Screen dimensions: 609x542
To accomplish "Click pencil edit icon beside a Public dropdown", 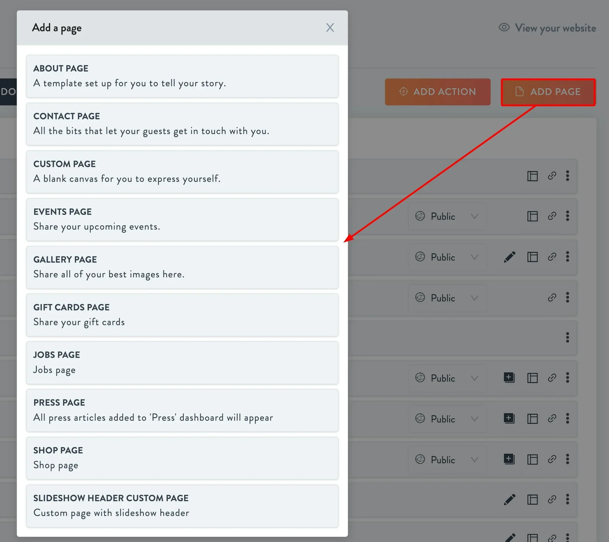I will tap(509, 257).
